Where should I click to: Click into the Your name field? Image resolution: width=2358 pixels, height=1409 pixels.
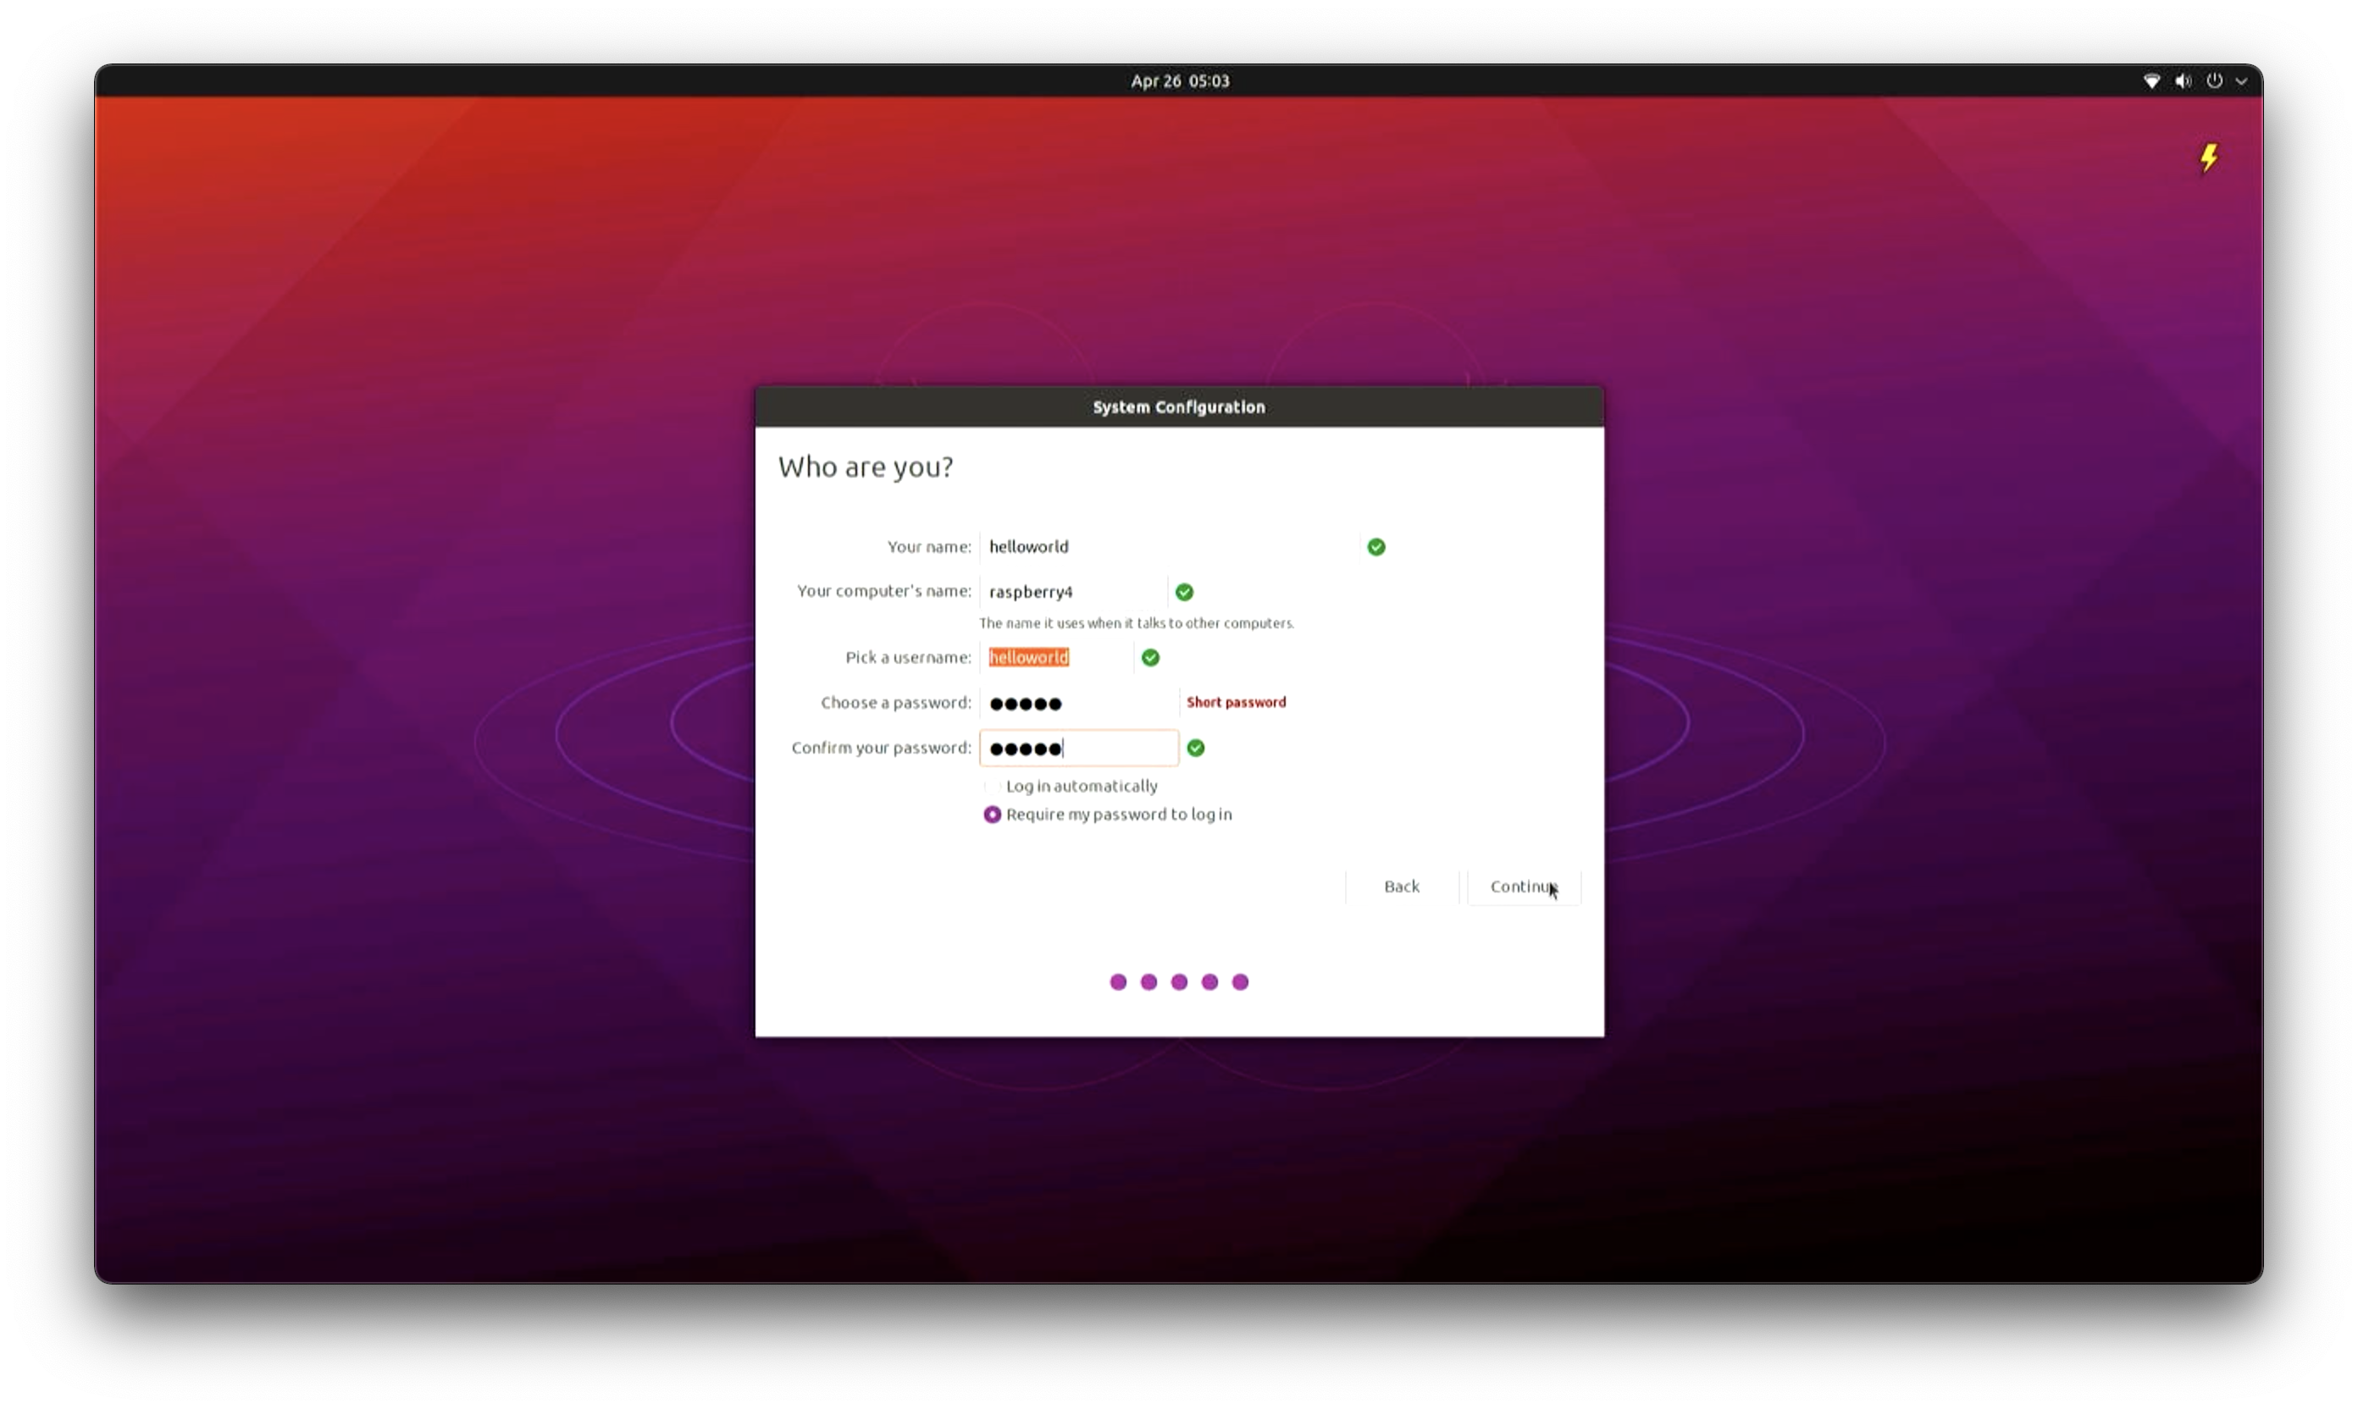click(1168, 547)
